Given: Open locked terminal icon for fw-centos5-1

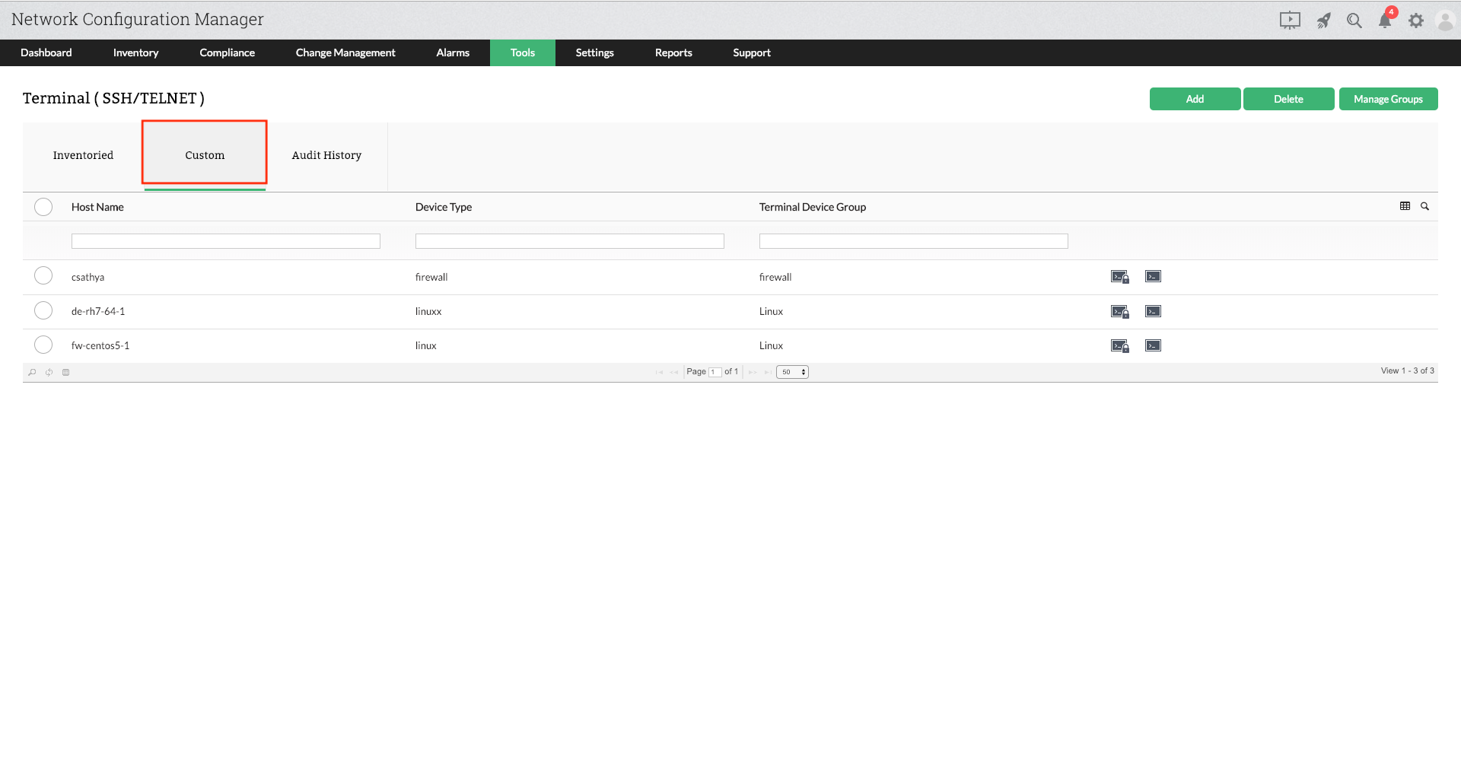Looking at the screenshot, I should [x=1119, y=346].
